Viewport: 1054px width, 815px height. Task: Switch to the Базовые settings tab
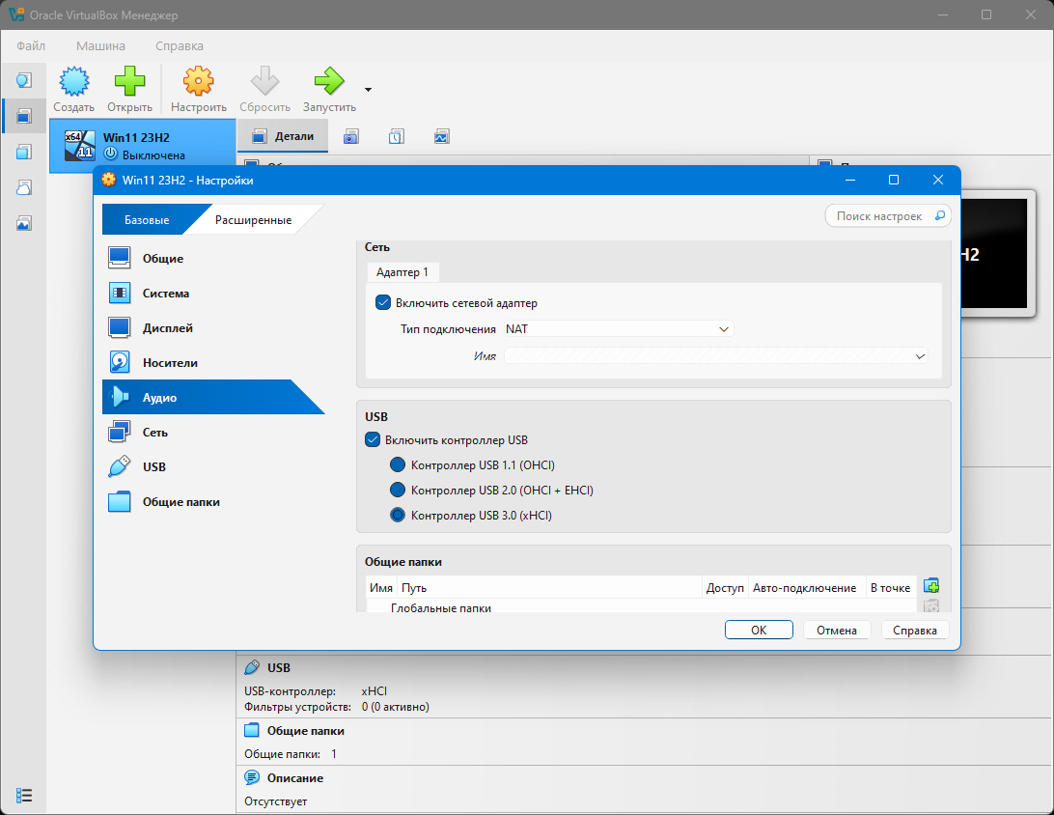(147, 220)
